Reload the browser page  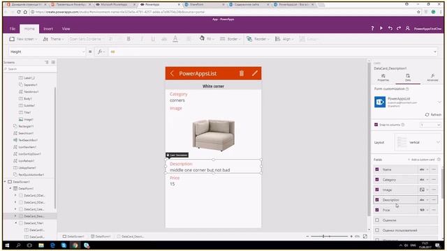click(19, 12)
